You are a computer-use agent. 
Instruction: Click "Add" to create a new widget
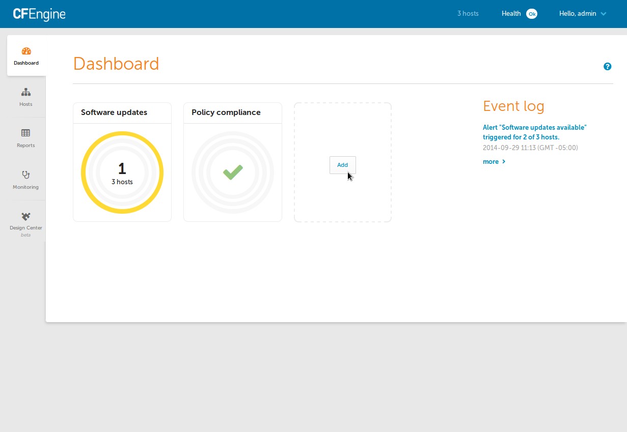(342, 165)
